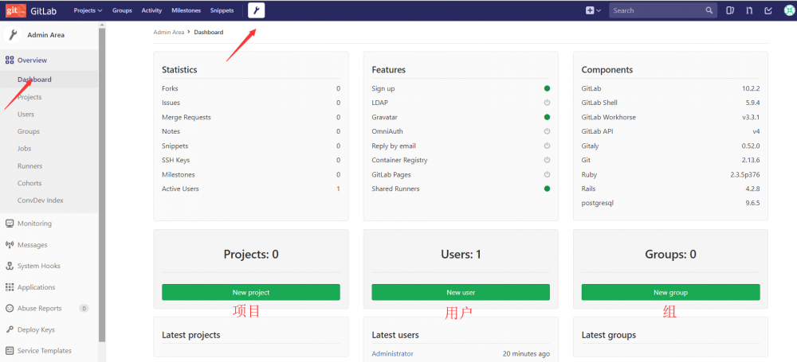797x362 pixels.
Task: Open the Admin Area wrench icon in navbar
Action: [x=256, y=10]
